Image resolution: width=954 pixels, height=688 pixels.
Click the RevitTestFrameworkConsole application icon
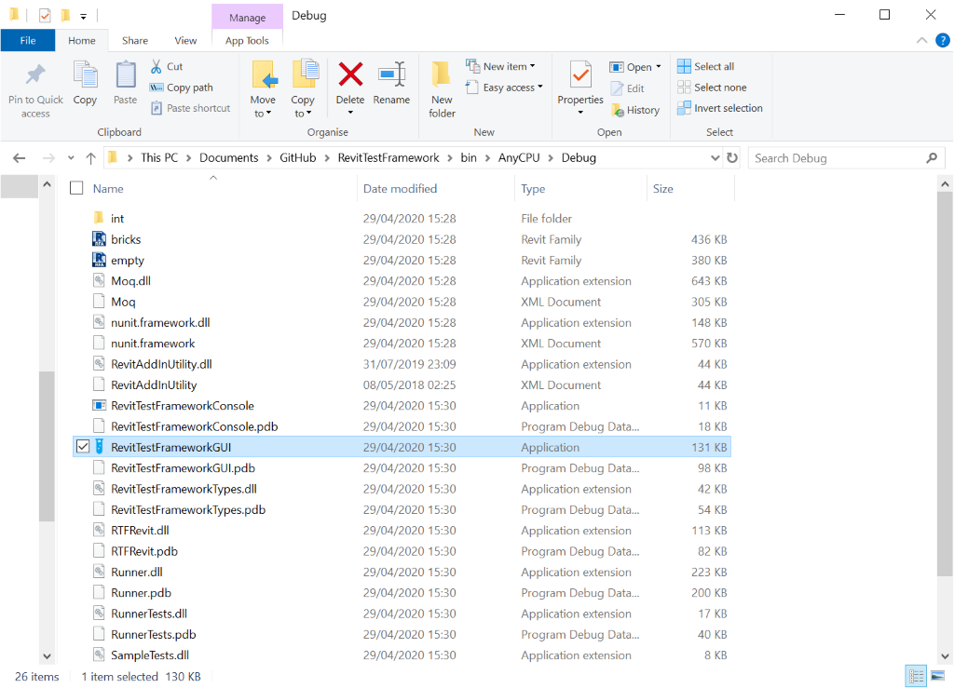click(99, 405)
